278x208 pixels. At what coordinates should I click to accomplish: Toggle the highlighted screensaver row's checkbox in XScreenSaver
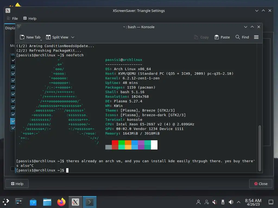[13, 121]
